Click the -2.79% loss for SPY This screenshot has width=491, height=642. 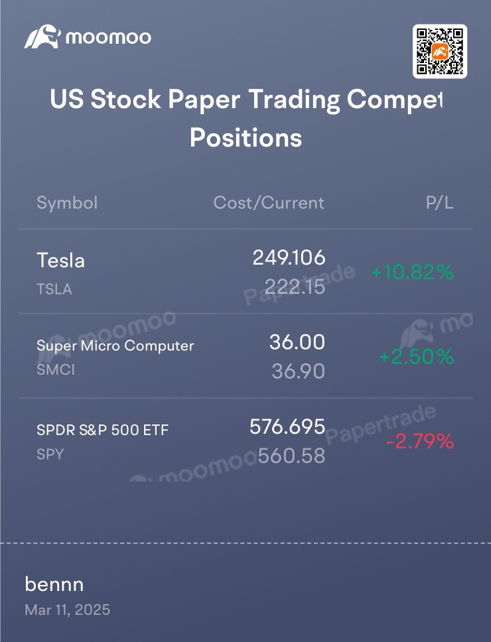419,441
